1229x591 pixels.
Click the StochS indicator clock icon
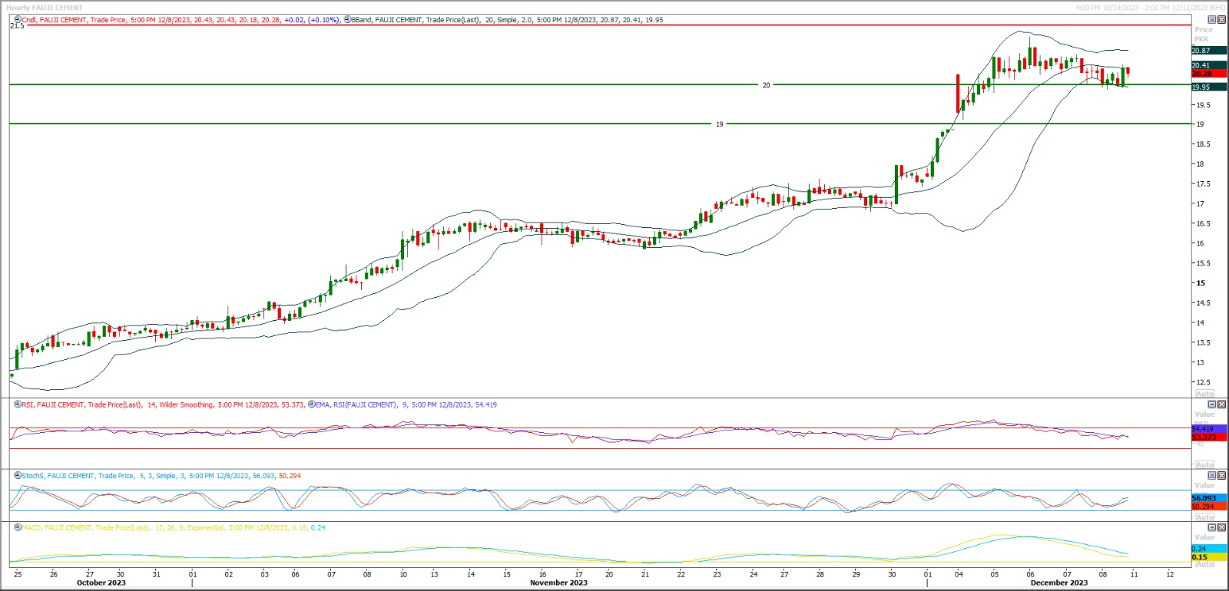pyautogui.click(x=18, y=476)
